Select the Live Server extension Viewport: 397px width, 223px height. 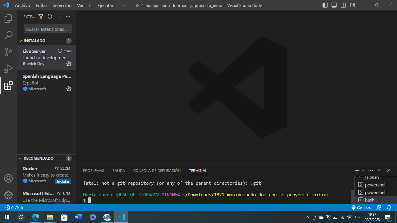pyautogui.click(x=47, y=57)
